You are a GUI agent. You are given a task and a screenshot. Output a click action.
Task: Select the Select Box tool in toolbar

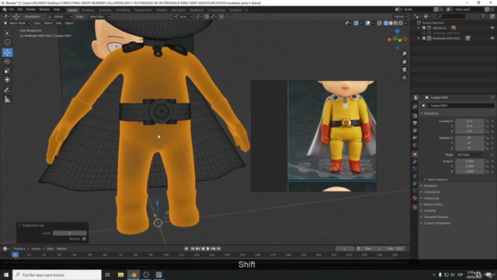pos(7,33)
